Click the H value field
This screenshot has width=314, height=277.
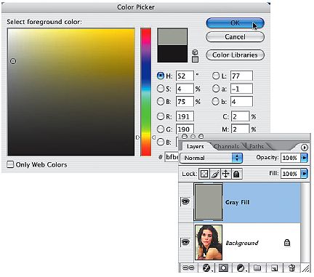click(x=185, y=76)
